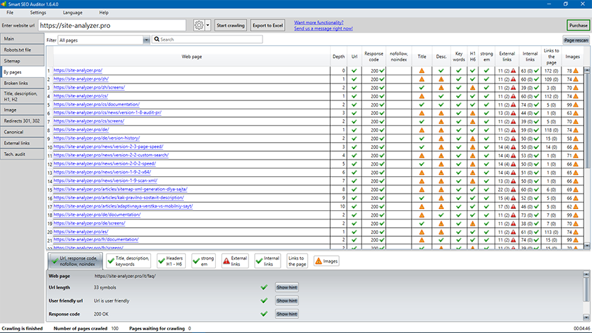Focus the website URL field
592x333 pixels.
pyautogui.click(x=112, y=25)
